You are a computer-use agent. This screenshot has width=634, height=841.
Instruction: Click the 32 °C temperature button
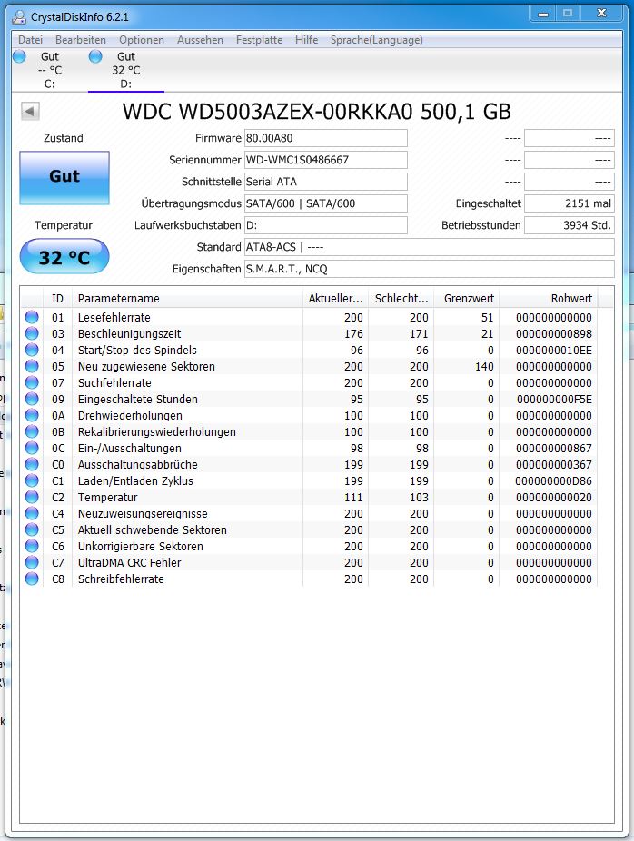[64, 257]
